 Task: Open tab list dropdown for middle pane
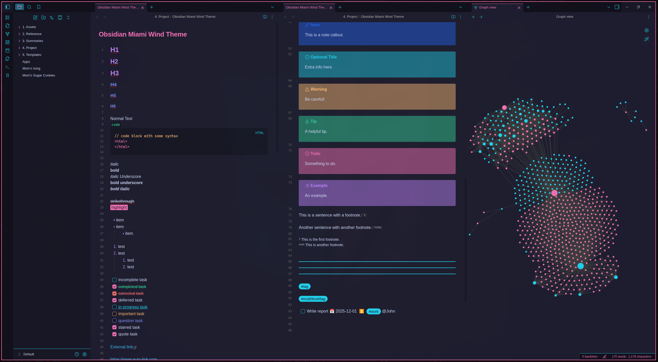pos(461,7)
